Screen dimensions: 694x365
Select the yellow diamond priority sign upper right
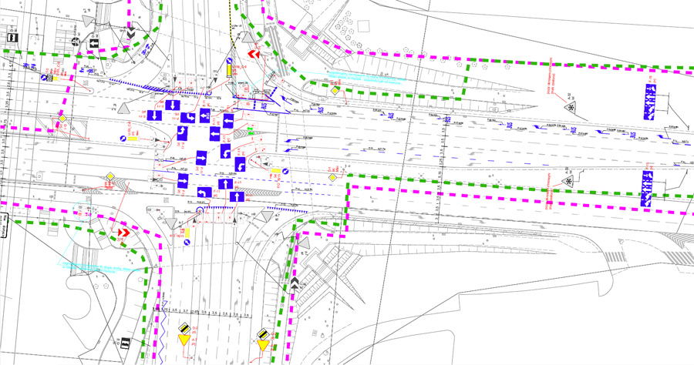pos(335,91)
